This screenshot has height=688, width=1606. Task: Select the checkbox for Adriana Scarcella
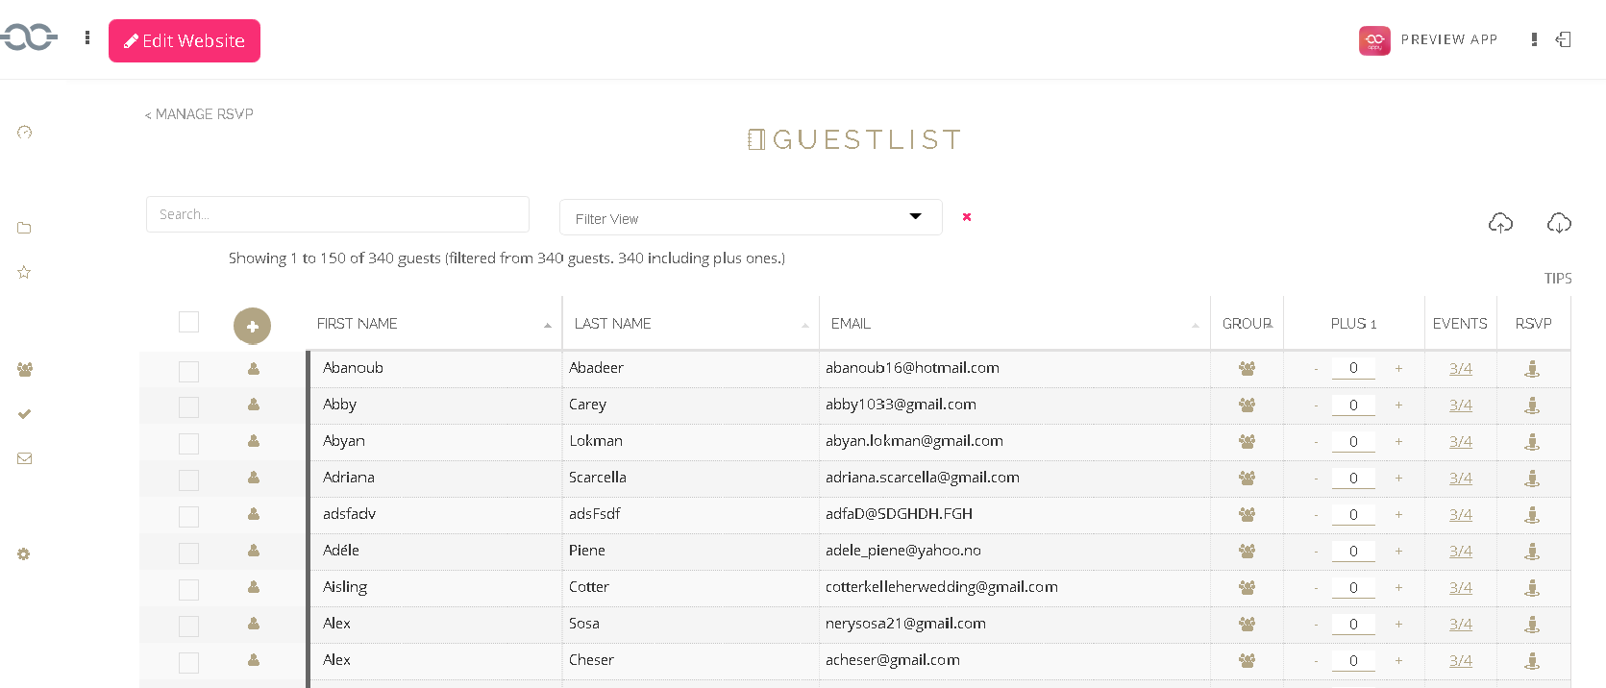pos(188,480)
